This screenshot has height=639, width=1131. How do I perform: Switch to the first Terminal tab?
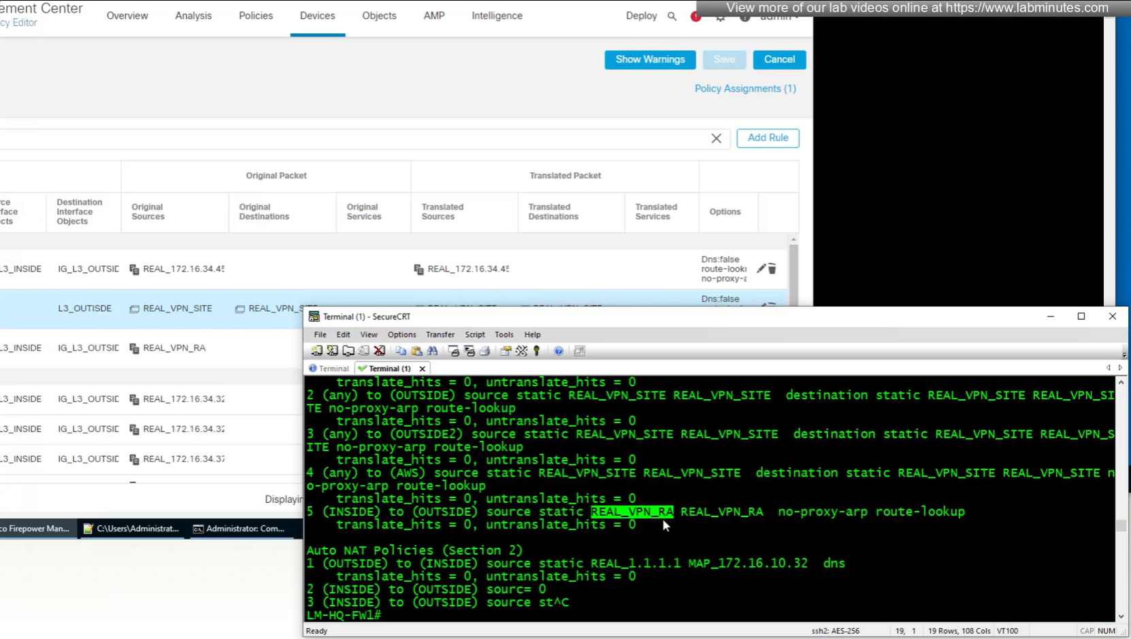(329, 369)
